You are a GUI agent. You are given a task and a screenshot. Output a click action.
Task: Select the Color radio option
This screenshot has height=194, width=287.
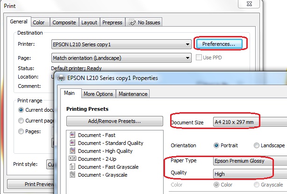(x=216, y=185)
